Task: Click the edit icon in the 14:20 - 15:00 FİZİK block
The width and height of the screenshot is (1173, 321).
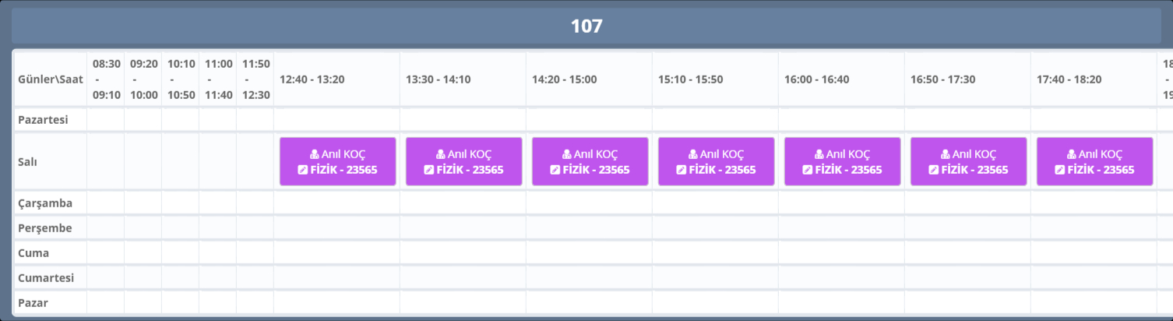Action: point(555,170)
